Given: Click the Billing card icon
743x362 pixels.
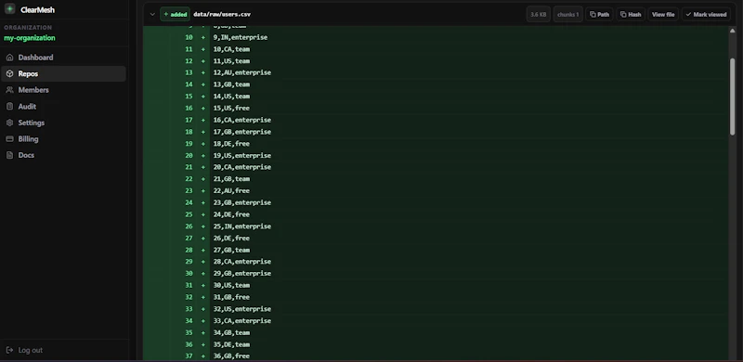Looking at the screenshot, I should (9, 139).
